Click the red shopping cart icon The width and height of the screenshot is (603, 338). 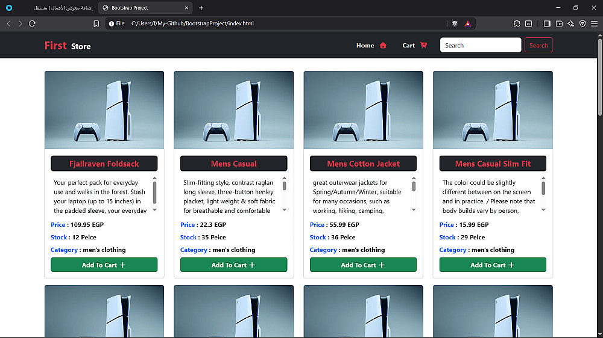coord(423,45)
